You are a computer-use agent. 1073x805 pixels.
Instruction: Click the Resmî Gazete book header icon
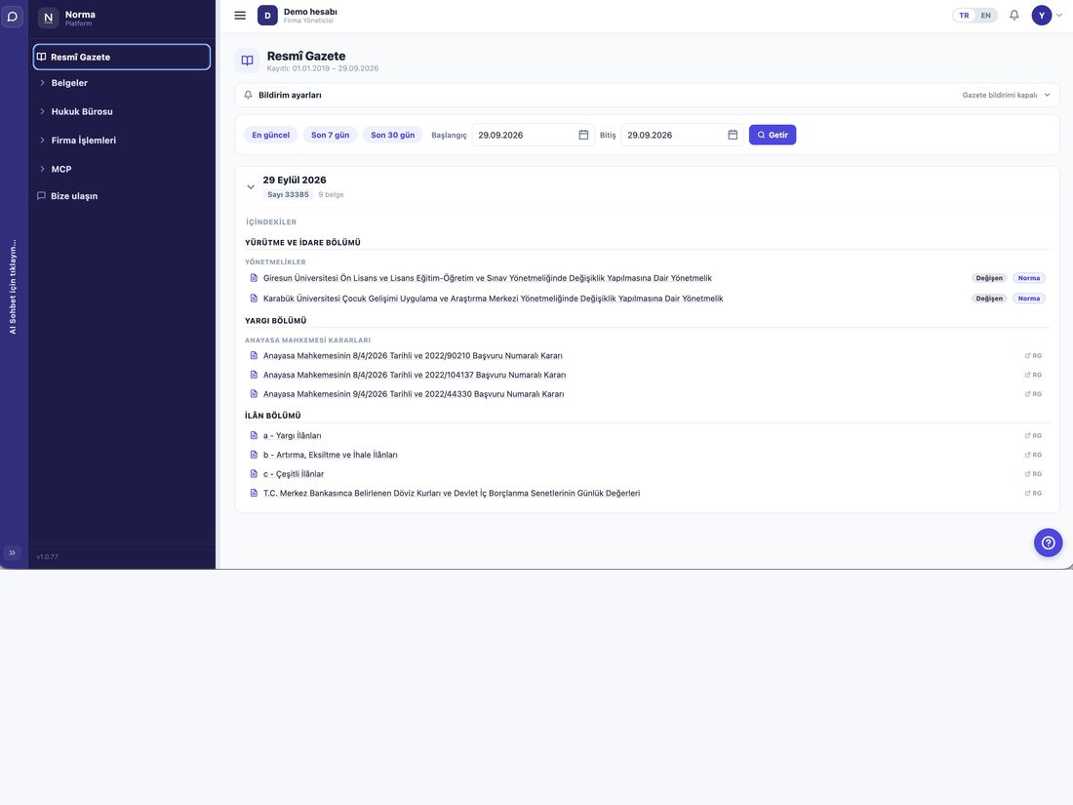tap(247, 60)
